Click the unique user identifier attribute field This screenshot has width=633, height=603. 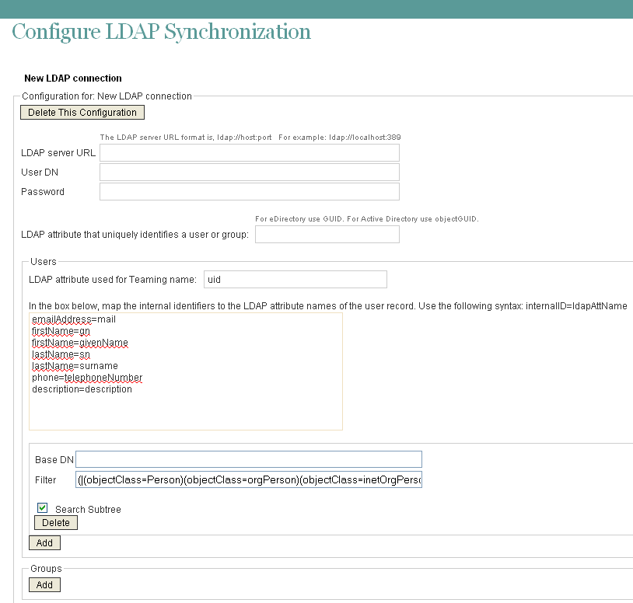point(327,234)
